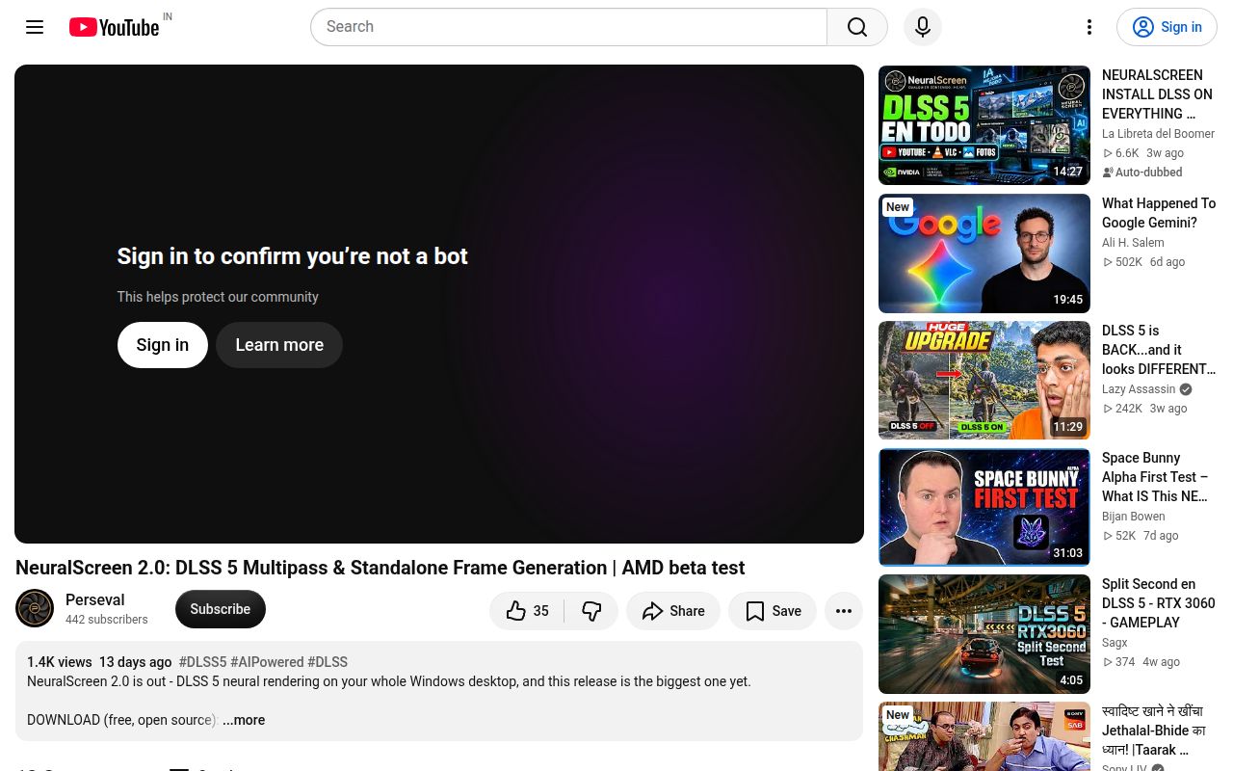Open the HUGE UPGRADE DLSS 5 thumbnail
The height and width of the screenshot is (771, 1233).
(x=984, y=381)
